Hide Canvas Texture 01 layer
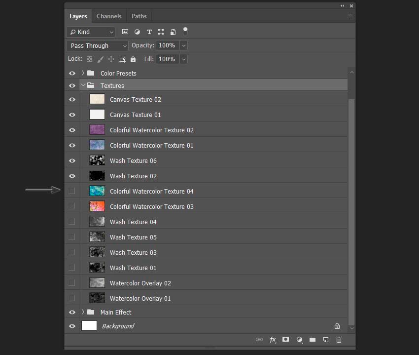 coord(72,115)
